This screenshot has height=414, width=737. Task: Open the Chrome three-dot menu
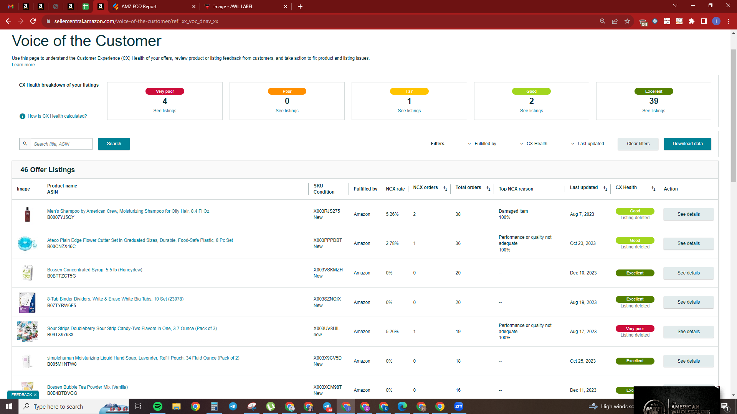point(729,21)
